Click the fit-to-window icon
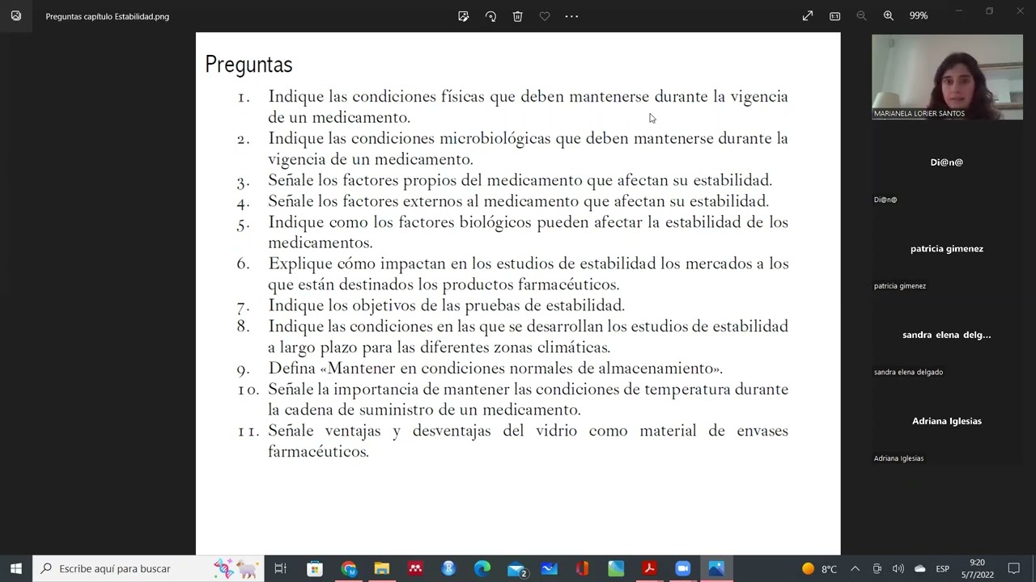Image resolution: width=1036 pixels, height=582 pixels. click(834, 16)
